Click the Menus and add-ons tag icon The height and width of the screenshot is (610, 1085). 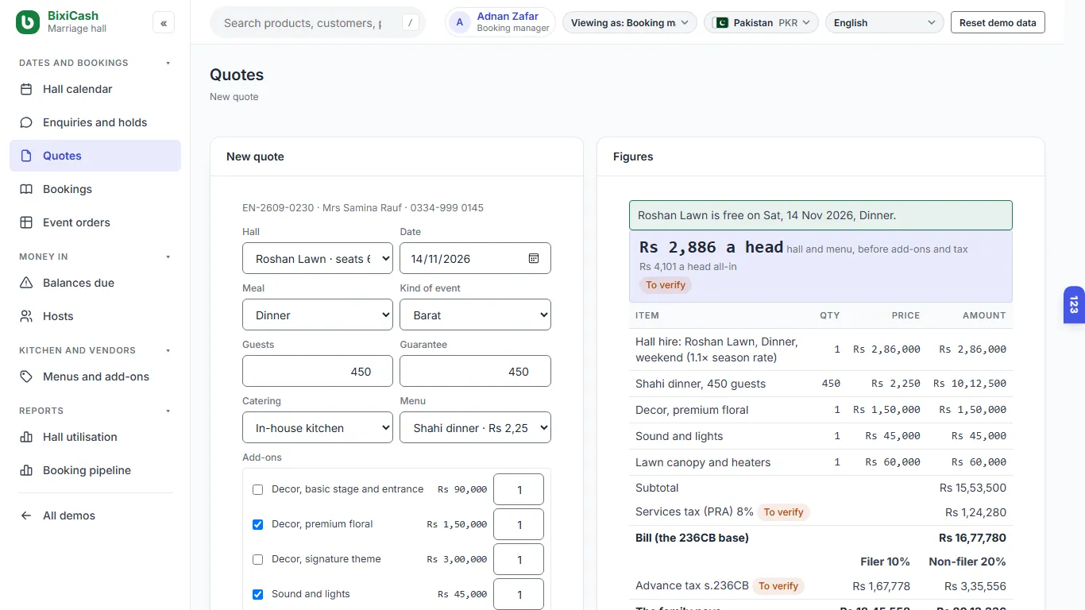click(x=26, y=376)
